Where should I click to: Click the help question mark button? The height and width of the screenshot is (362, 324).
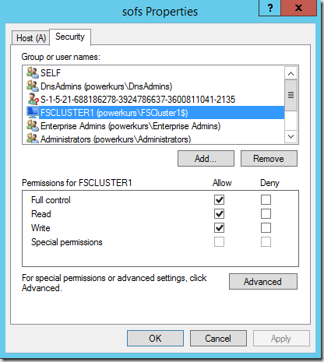click(269, 8)
